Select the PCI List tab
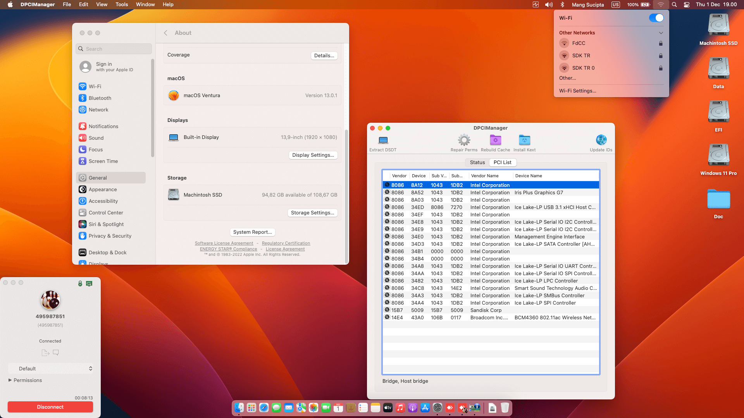Screen dimensions: 744x418 (503, 163)
